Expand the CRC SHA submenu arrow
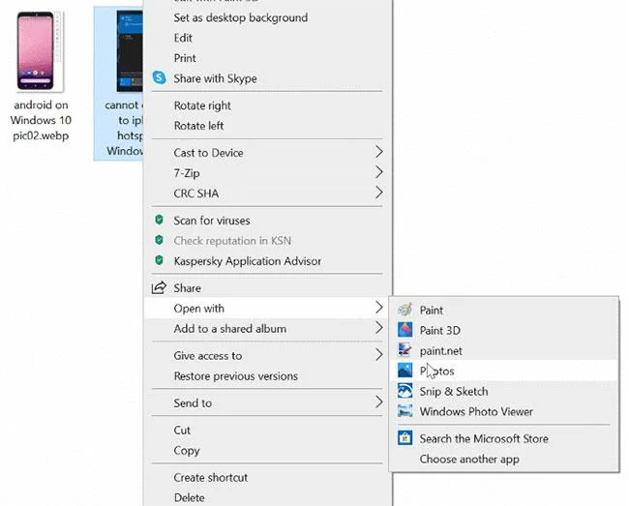Screen dimensions: 629x506 click(x=378, y=193)
